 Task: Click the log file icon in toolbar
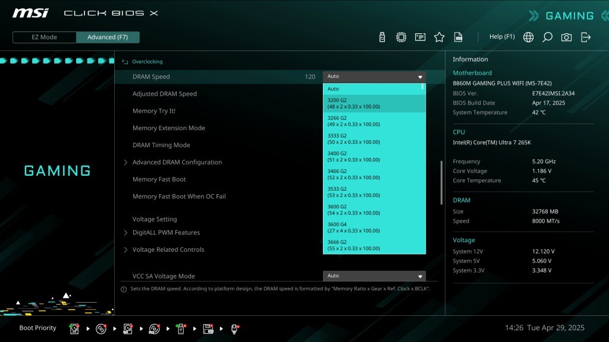point(458,37)
